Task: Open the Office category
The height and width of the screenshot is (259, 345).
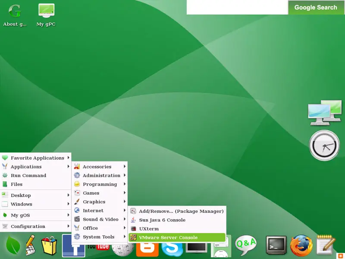Action: tap(100, 228)
